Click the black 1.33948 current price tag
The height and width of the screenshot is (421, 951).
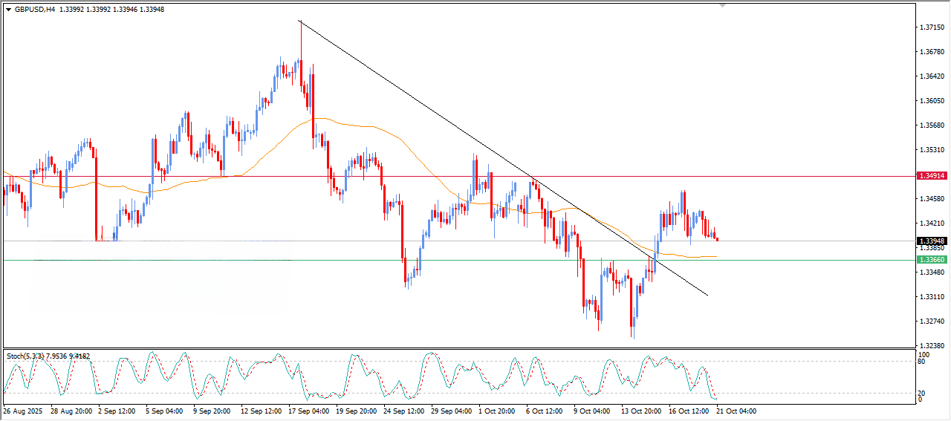tap(932, 241)
